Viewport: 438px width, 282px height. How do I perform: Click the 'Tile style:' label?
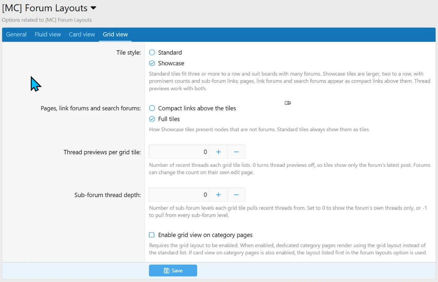pyautogui.click(x=129, y=53)
